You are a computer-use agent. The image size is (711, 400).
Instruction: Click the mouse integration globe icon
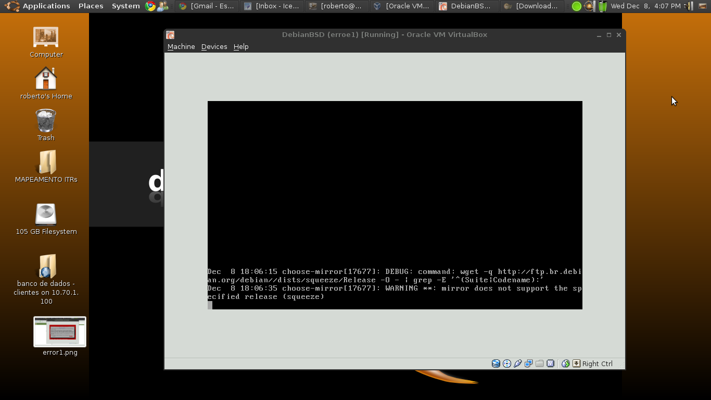point(566,364)
